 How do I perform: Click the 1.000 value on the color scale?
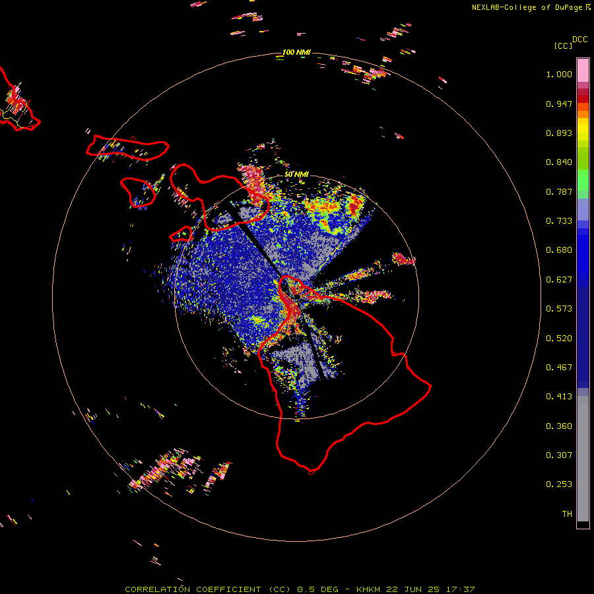[x=559, y=74]
